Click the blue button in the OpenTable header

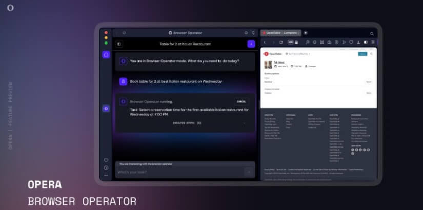(x=362, y=54)
